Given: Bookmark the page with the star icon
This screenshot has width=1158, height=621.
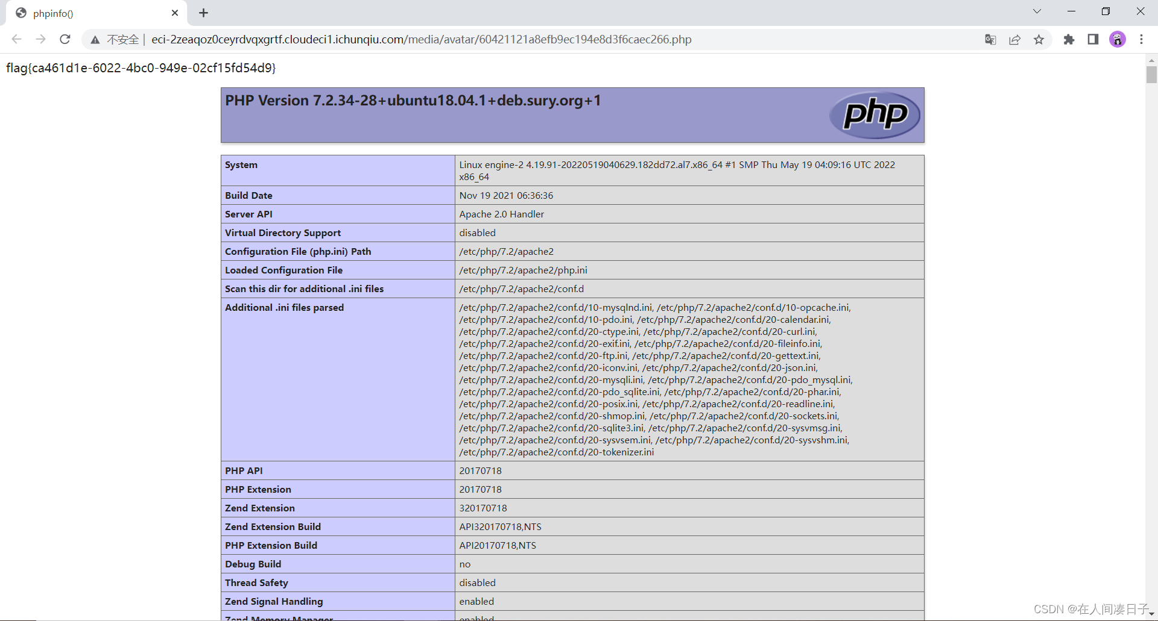Looking at the screenshot, I should 1039,39.
